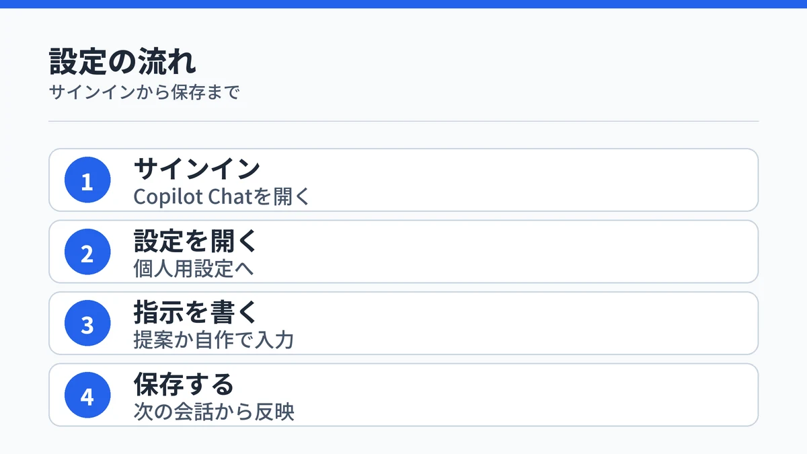Click the Copilot Chatを開く description text
The height and width of the screenshot is (454, 807).
pos(222,196)
